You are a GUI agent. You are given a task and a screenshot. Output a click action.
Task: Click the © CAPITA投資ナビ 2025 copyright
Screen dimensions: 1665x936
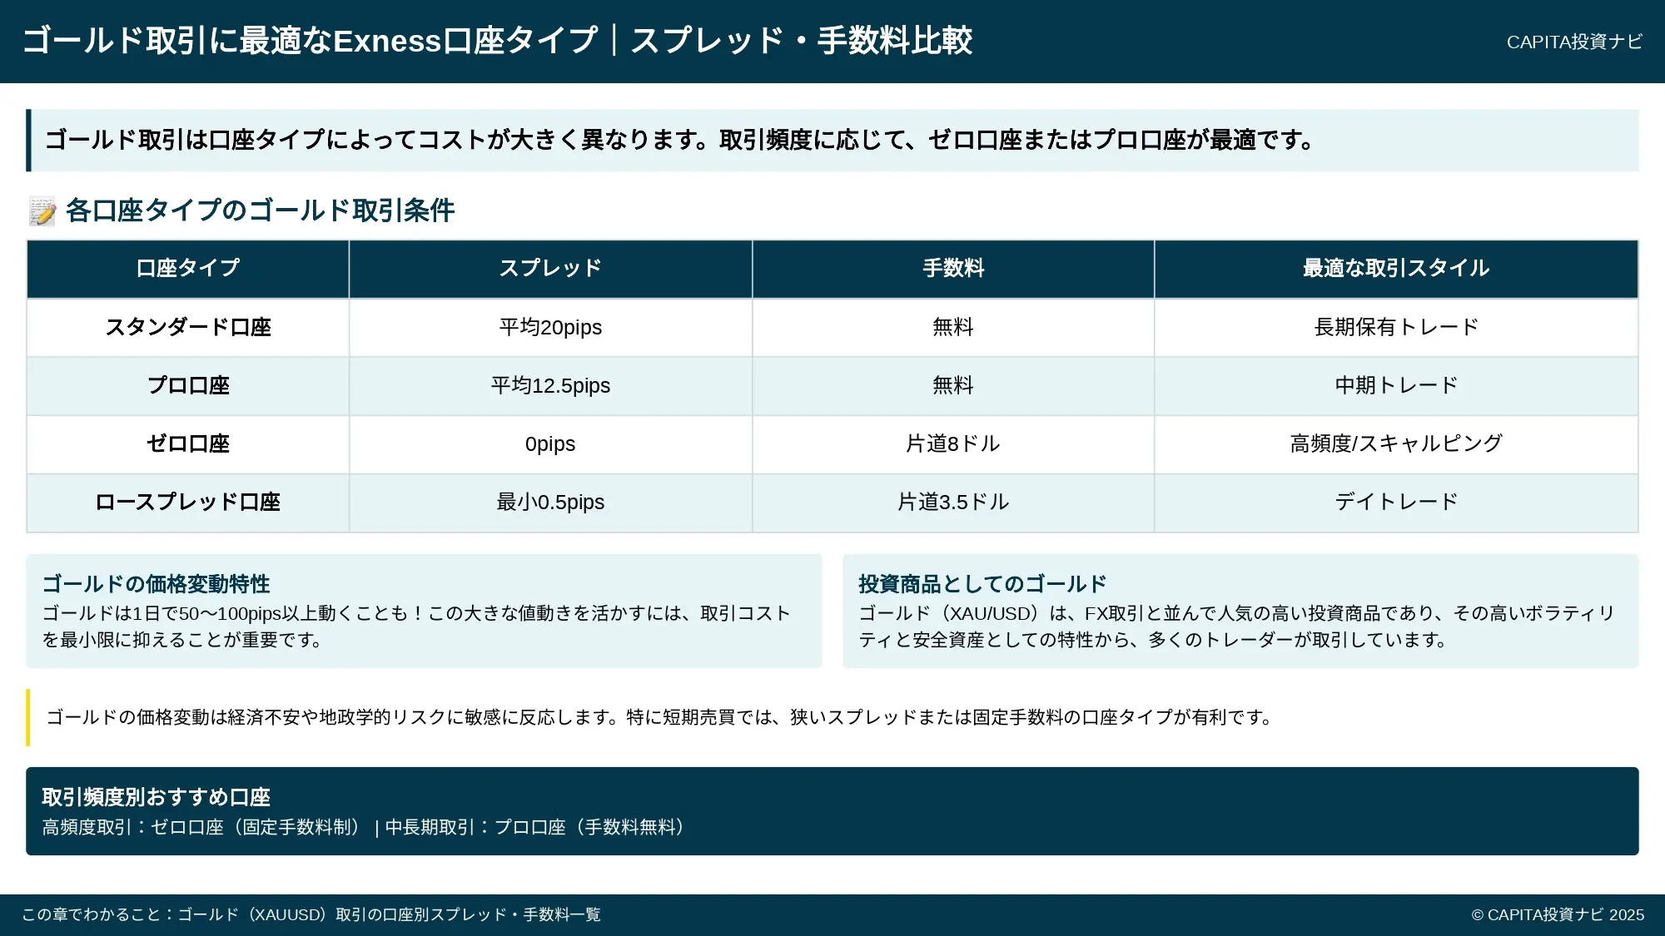pos(1558,915)
